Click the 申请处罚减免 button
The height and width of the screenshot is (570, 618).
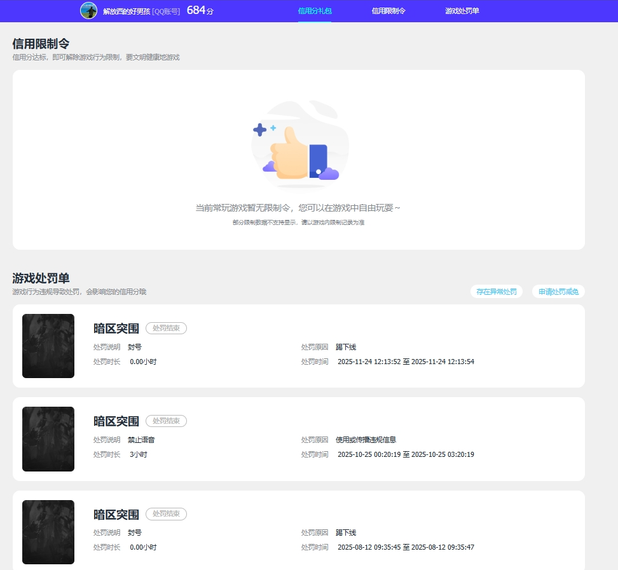558,292
